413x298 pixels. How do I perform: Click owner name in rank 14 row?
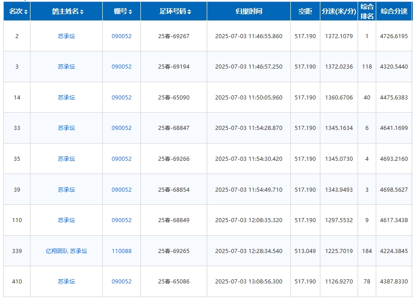click(x=66, y=98)
